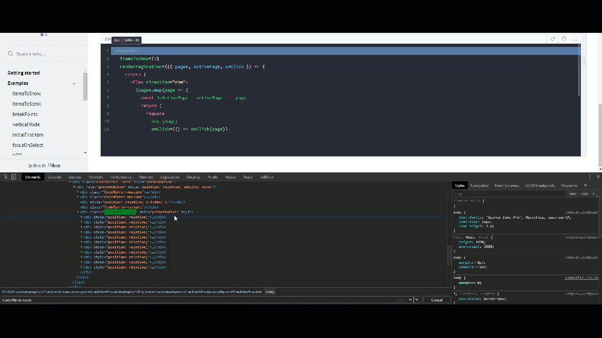Expand margin shorthand triangle in body rule

(475, 262)
